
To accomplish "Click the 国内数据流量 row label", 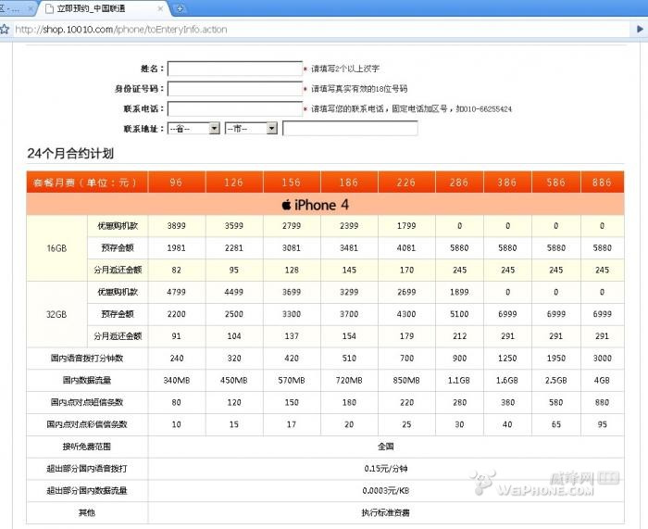I will click(87, 380).
